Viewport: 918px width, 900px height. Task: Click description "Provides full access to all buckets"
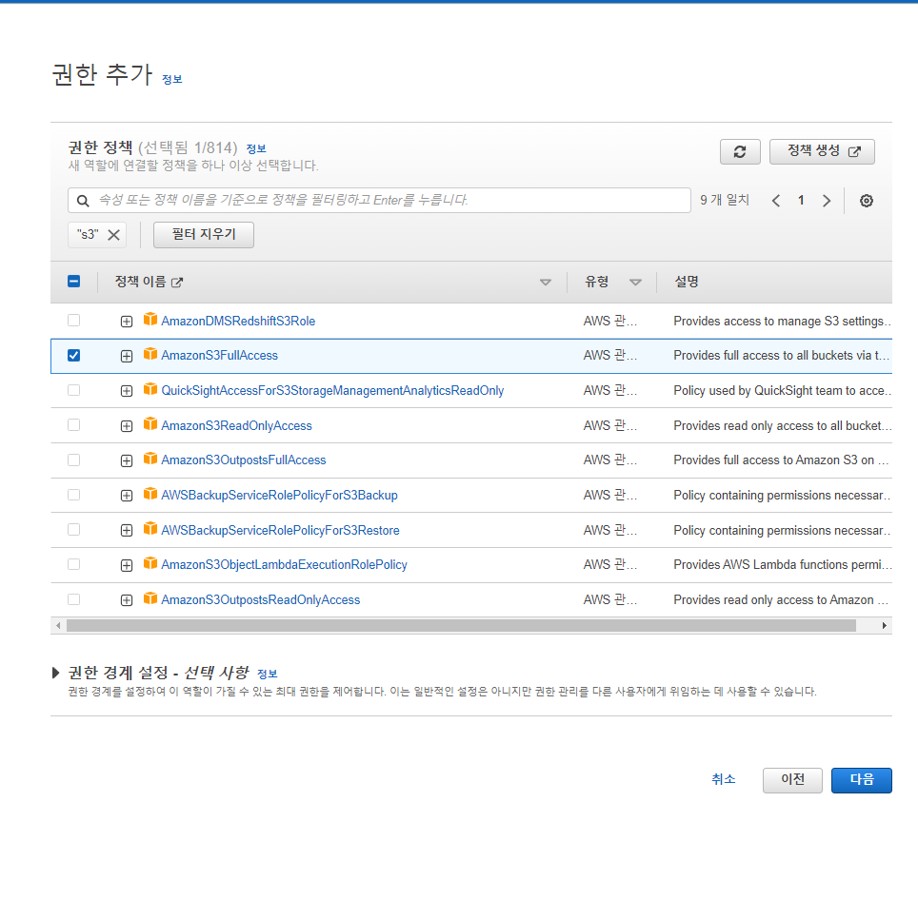[x=782, y=356]
